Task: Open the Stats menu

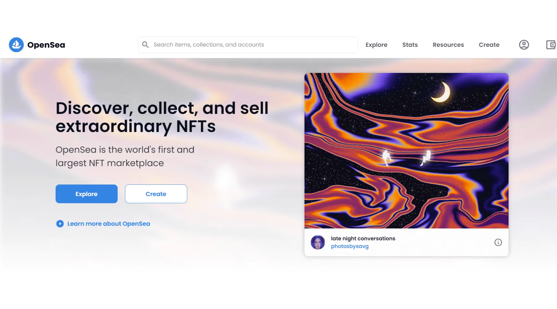Action: (410, 45)
